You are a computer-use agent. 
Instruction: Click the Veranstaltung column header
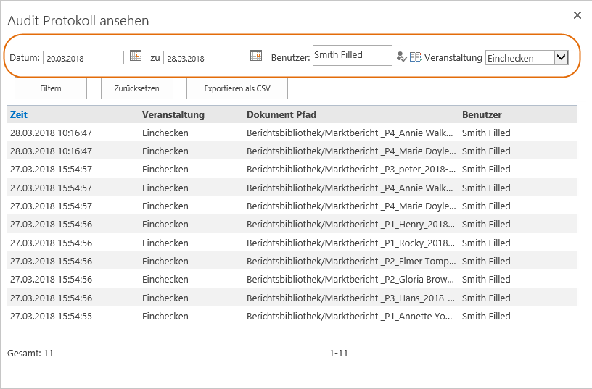pos(173,114)
